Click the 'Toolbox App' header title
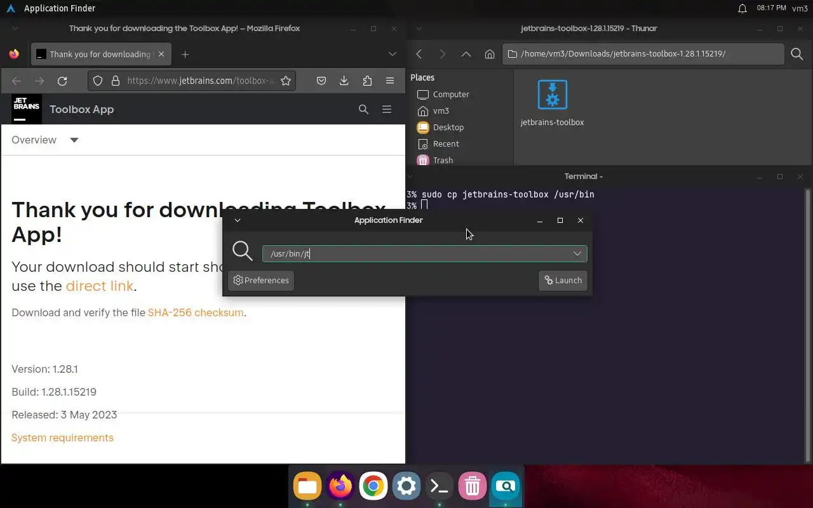Screen dimensions: 813x508 click(x=81, y=109)
